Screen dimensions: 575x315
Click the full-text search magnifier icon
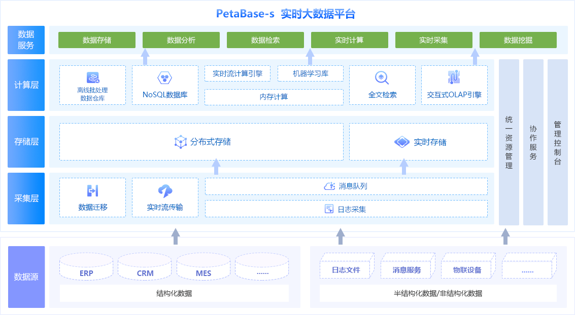tap(382, 78)
